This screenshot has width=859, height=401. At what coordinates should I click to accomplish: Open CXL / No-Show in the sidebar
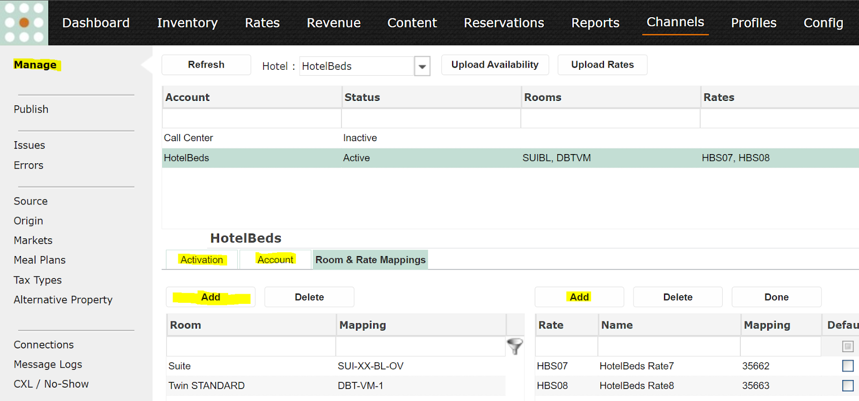coord(52,384)
